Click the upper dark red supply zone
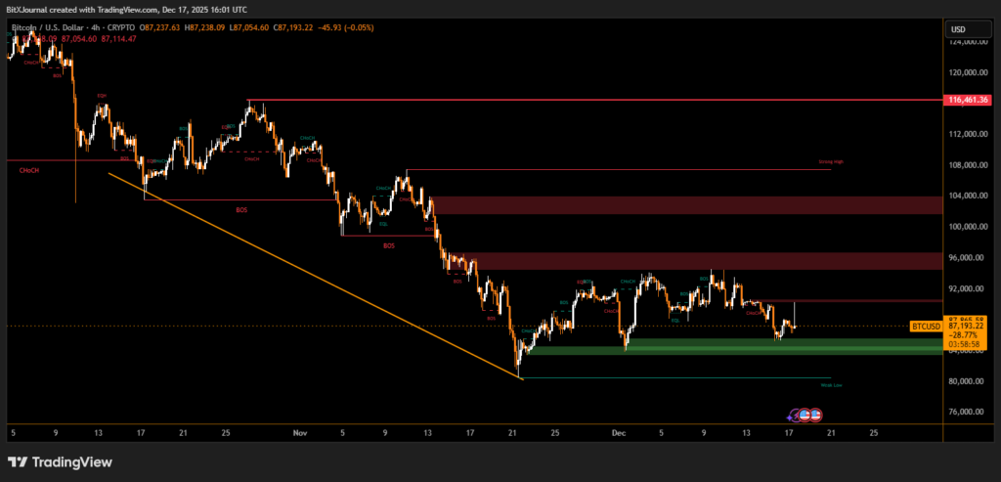 click(x=684, y=204)
